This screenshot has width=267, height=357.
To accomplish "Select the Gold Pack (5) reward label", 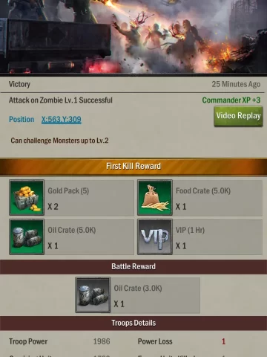I will [x=68, y=190].
